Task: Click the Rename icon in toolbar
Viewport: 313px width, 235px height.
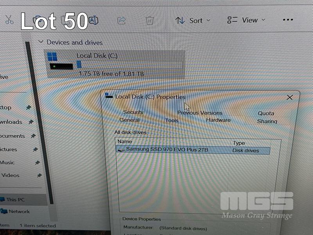Action: tap(94, 20)
